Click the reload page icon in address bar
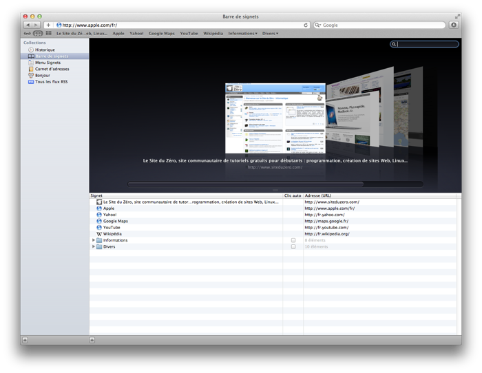The image size is (482, 373). pos(306,25)
